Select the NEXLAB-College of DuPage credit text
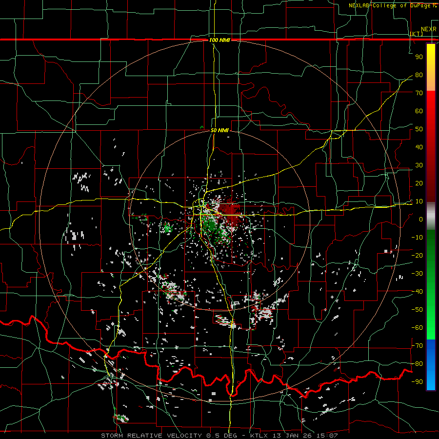 389,5
